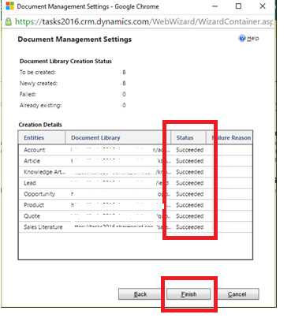Screen dimensions: 291x318
Task: Click Succeeded status for Knowledge Art...
Action: (x=190, y=172)
